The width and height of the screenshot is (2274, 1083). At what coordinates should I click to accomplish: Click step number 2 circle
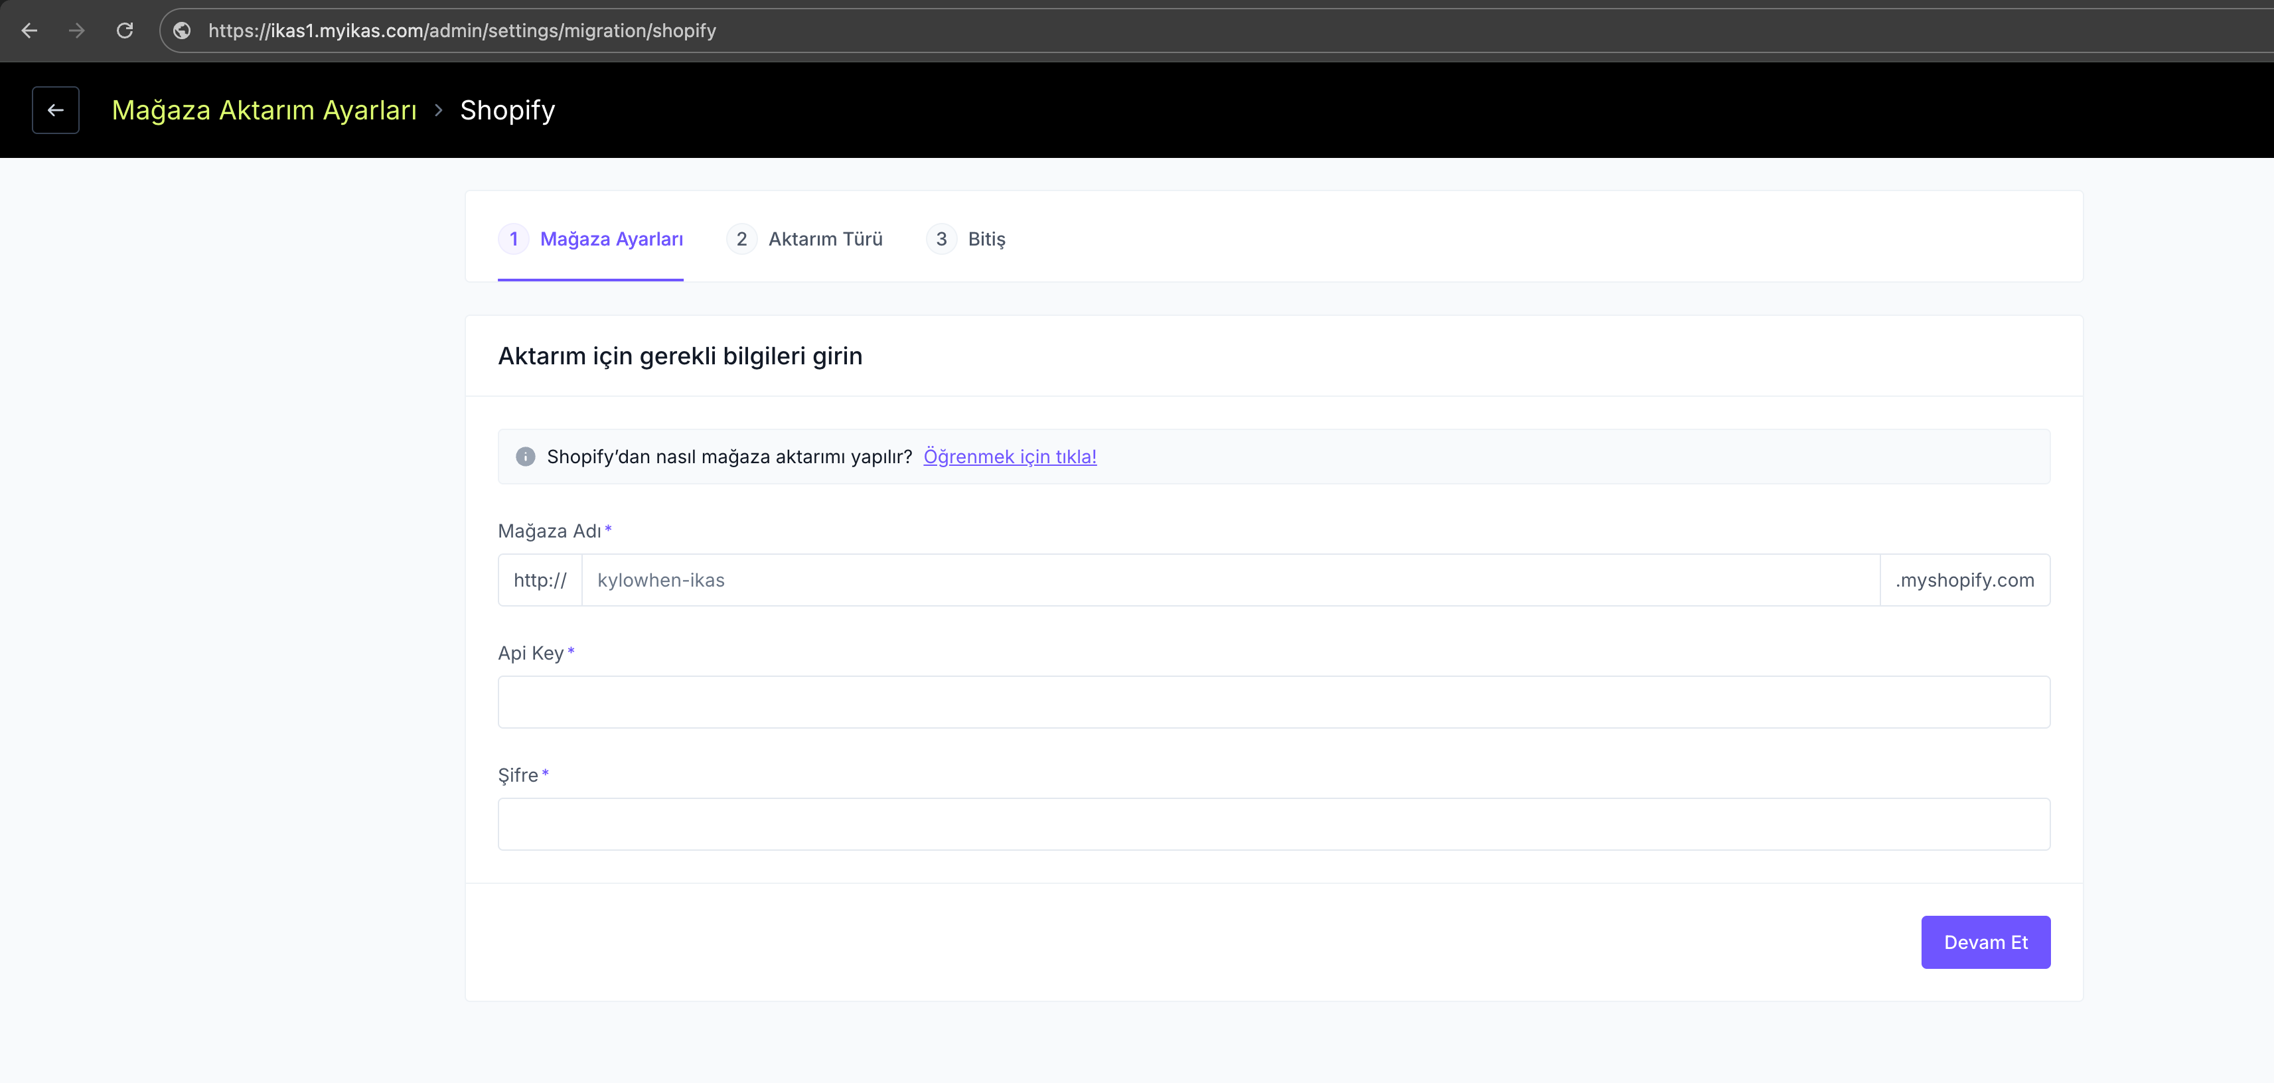[x=741, y=239]
